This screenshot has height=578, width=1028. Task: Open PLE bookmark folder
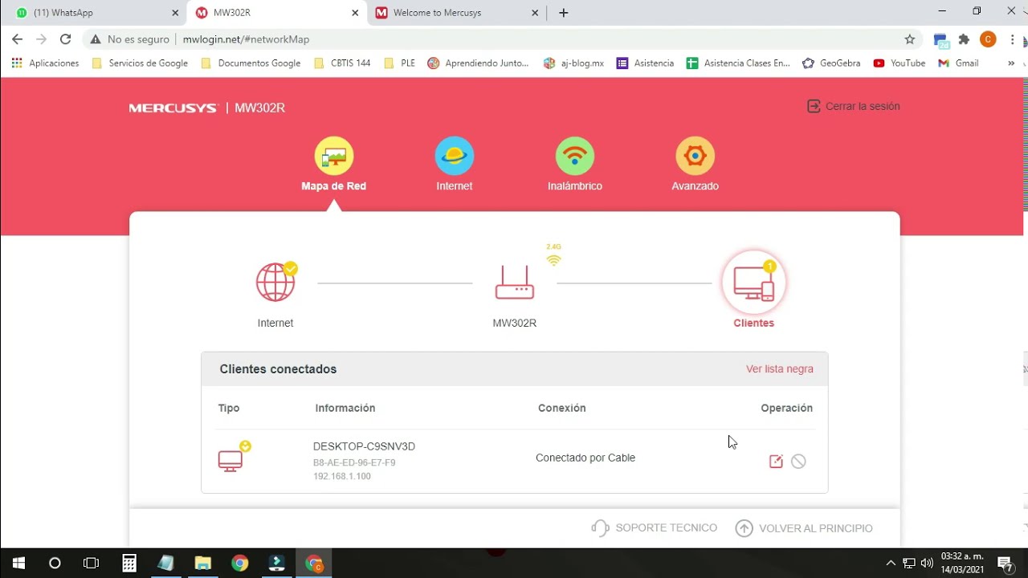click(400, 63)
